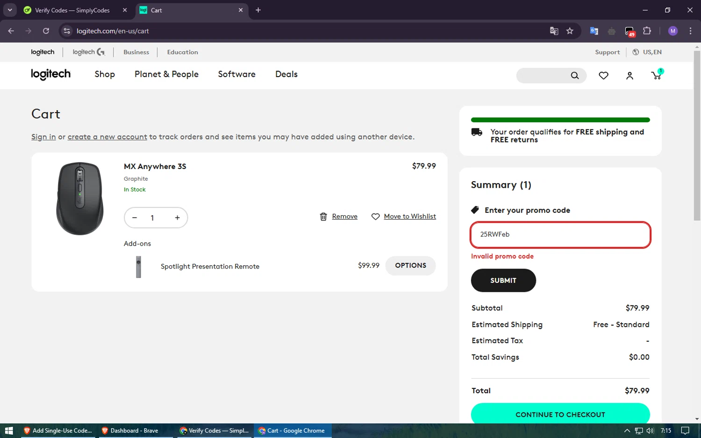701x438 pixels.
Task: Click the free shipping progress bar
Action: pos(560,120)
